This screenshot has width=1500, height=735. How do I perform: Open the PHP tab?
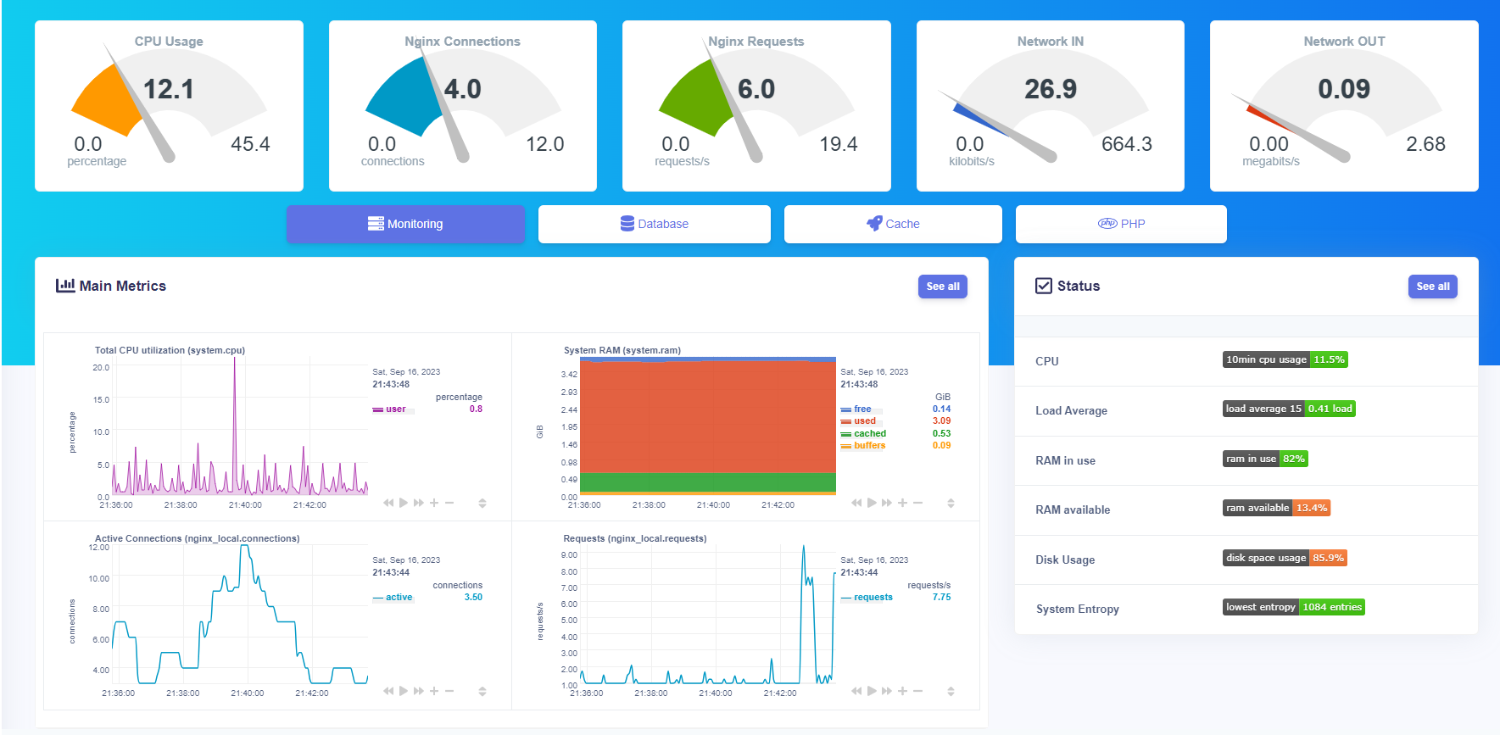tap(1121, 224)
